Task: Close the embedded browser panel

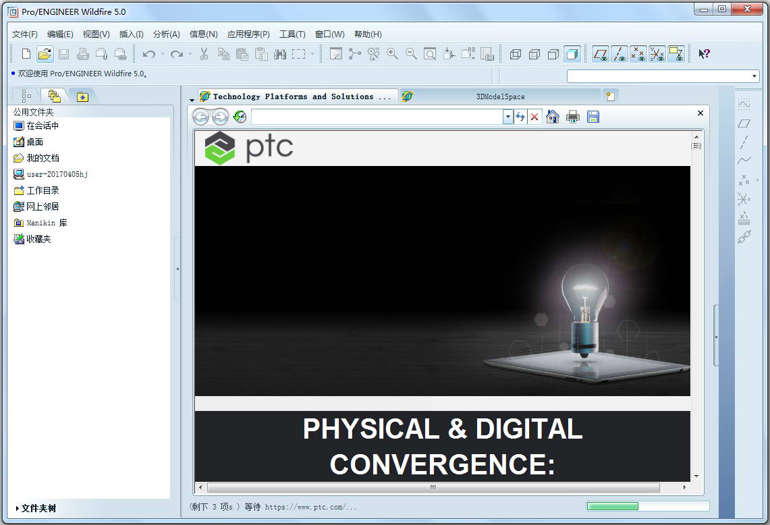Action: pyautogui.click(x=700, y=113)
